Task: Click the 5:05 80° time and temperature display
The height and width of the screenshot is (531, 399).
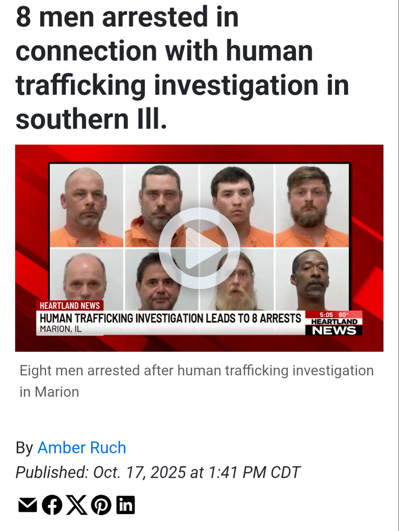Action: click(334, 315)
